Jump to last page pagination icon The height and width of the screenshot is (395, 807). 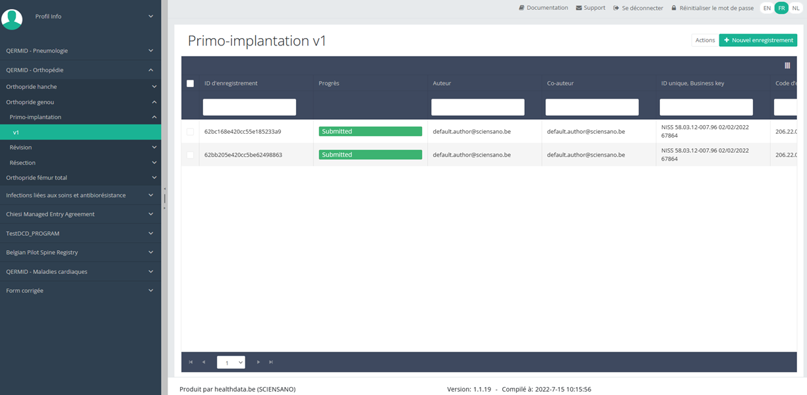coord(271,362)
